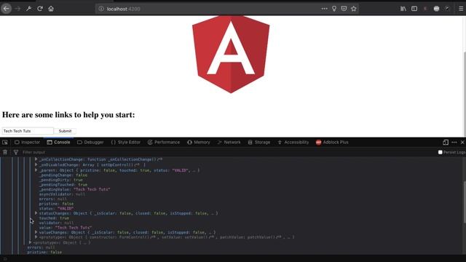466x262 pixels.
Task: Toggle the sidebar view icon
Action: [414, 9]
